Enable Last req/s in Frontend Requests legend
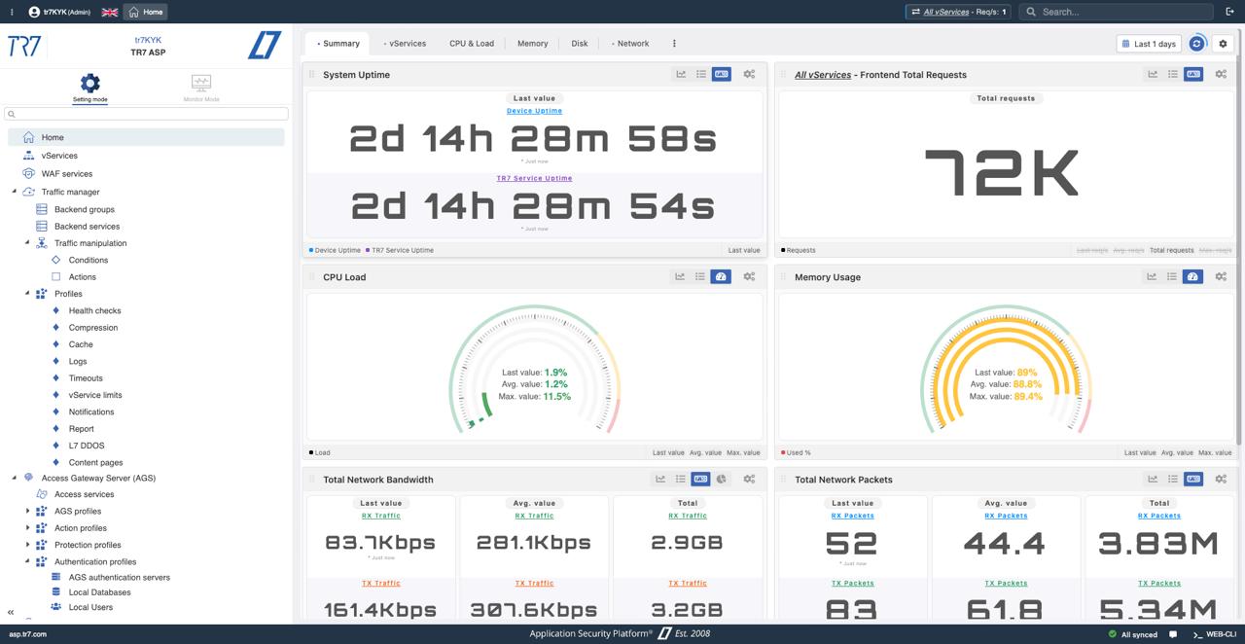Image resolution: width=1245 pixels, height=644 pixels. pyautogui.click(x=1090, y=250)
